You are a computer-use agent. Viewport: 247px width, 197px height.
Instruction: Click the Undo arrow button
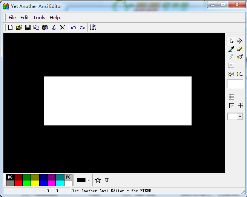pyautogui.click(x=74, y=27)
